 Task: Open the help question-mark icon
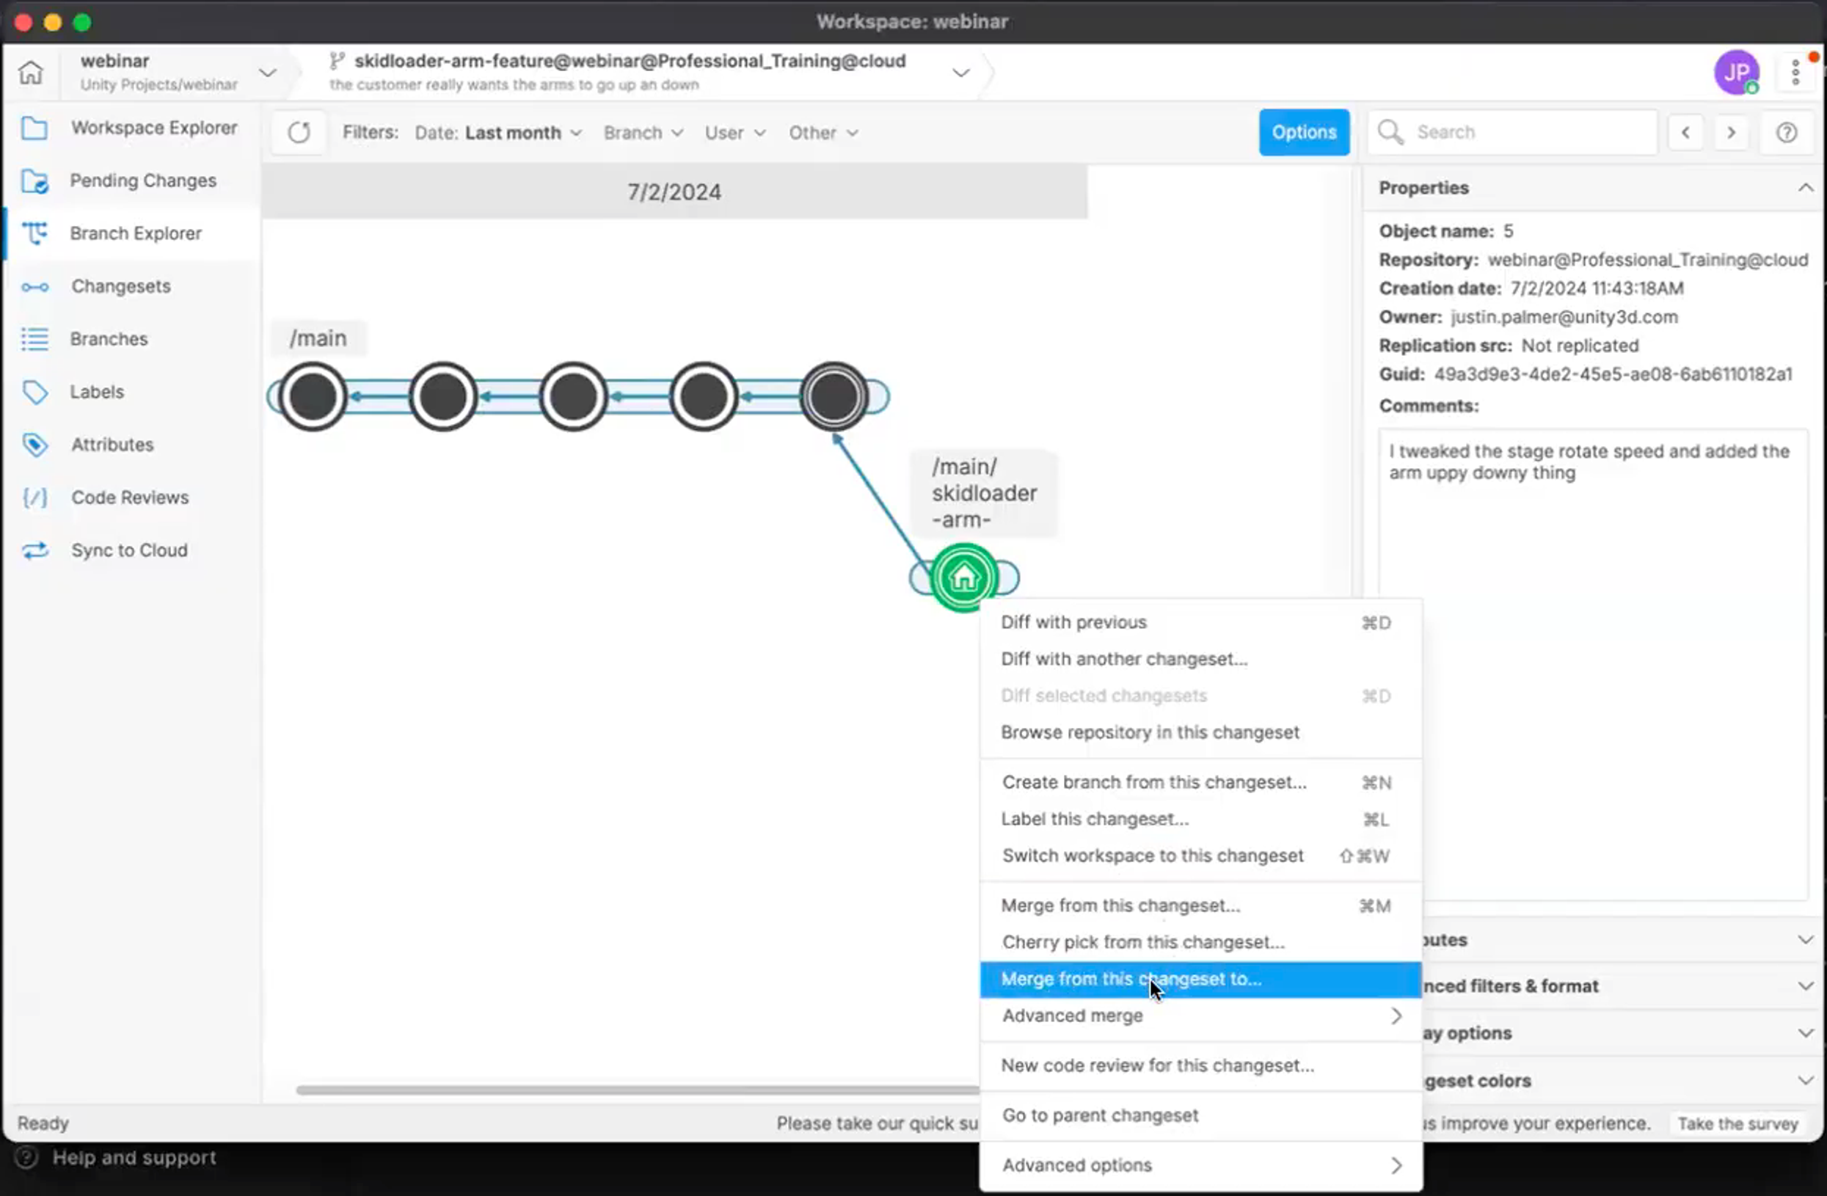coord(1787,133)
